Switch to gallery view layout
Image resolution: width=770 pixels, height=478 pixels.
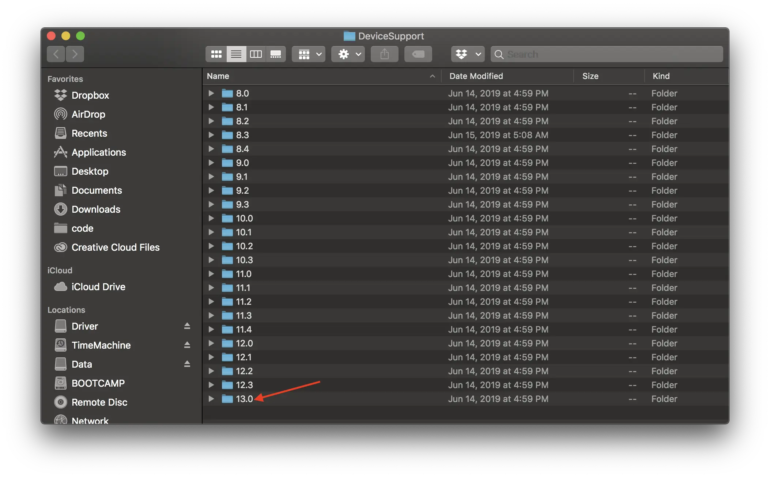(276, 54)
